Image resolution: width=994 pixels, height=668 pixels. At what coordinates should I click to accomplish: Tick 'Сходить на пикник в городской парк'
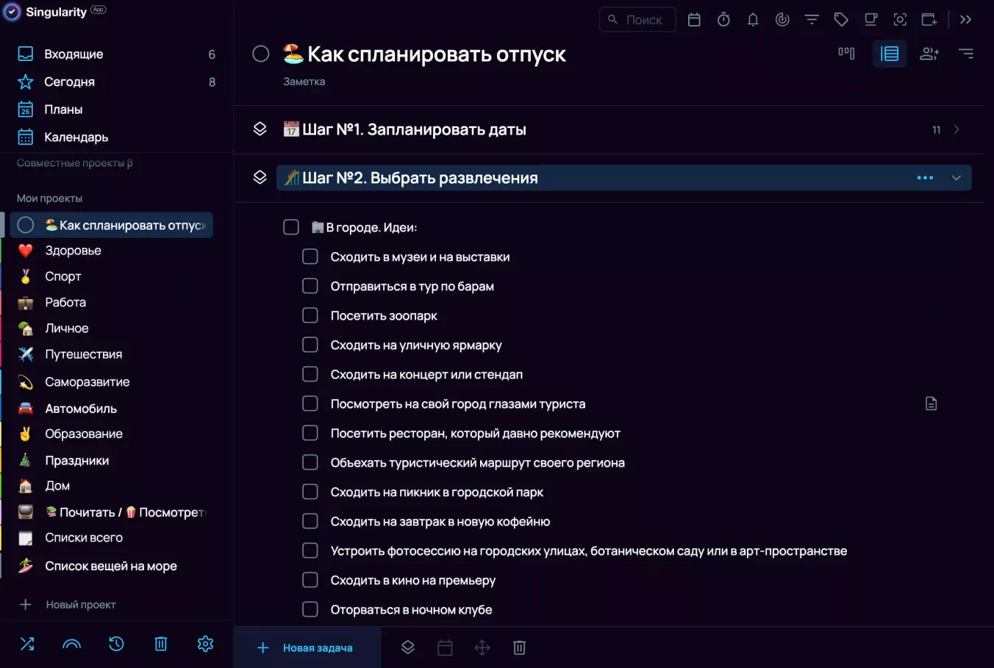[310, 492]
